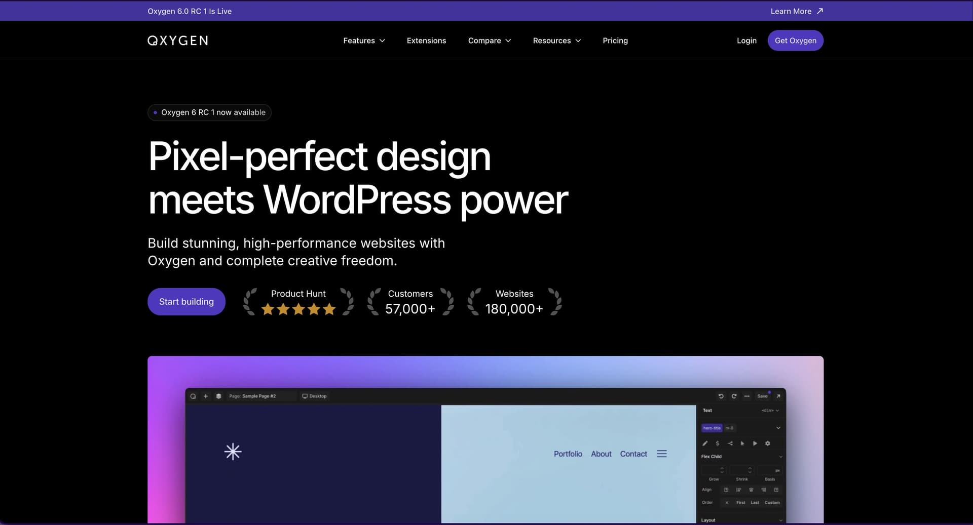Click the Start building button
The height and width of the screenshot is (525, 973).
[x=186, y=302]
